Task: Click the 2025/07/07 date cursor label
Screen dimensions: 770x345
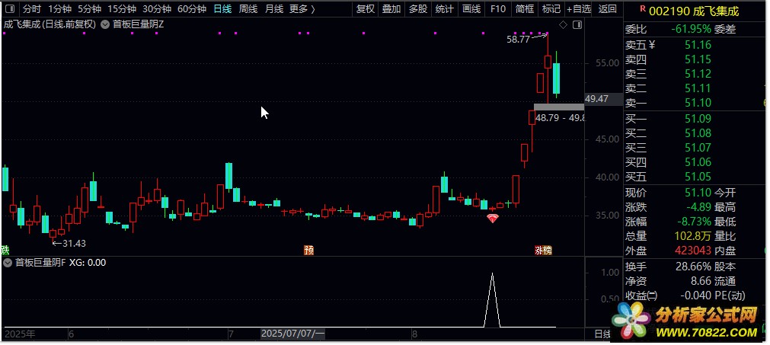Action: pos(292,334)
